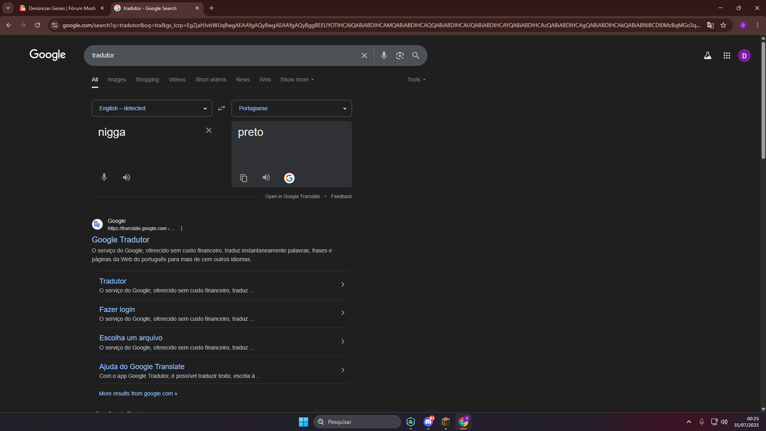The image size is (766, 431).
Task: Open target language dropdown Portuguese
Action: tap(291, 108)
